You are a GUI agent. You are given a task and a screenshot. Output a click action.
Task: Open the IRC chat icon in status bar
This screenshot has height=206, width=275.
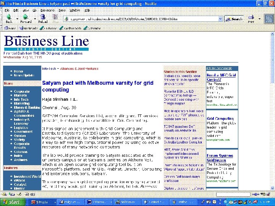click(x=32, y=194)
